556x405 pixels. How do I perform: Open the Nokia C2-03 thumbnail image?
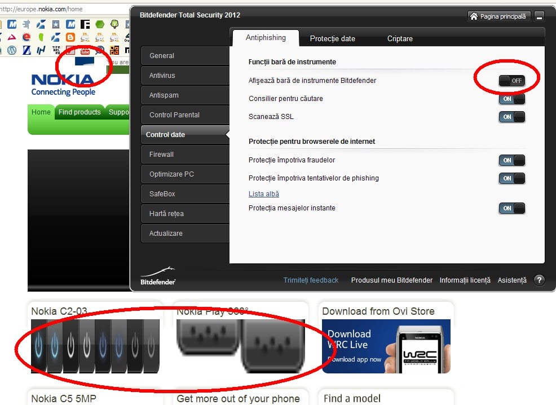click(95, 346)
